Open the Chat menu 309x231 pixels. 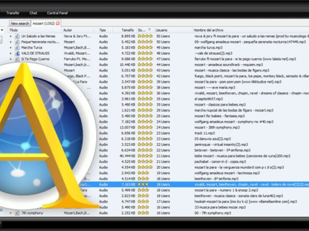(x=33, y=13)
